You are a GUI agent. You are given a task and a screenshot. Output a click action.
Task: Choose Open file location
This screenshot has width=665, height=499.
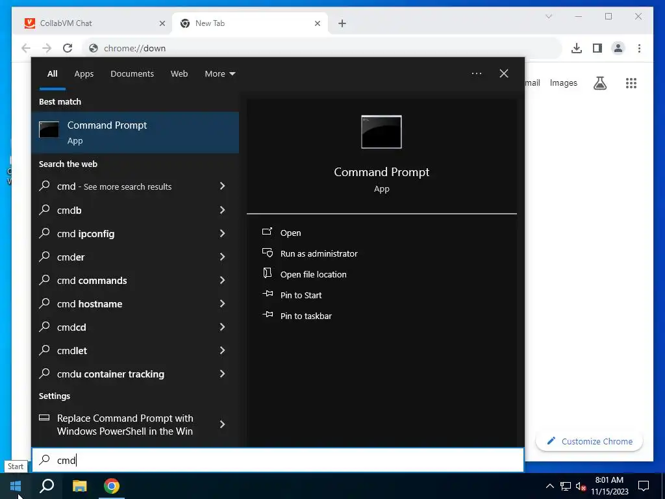tap(314, 274)
